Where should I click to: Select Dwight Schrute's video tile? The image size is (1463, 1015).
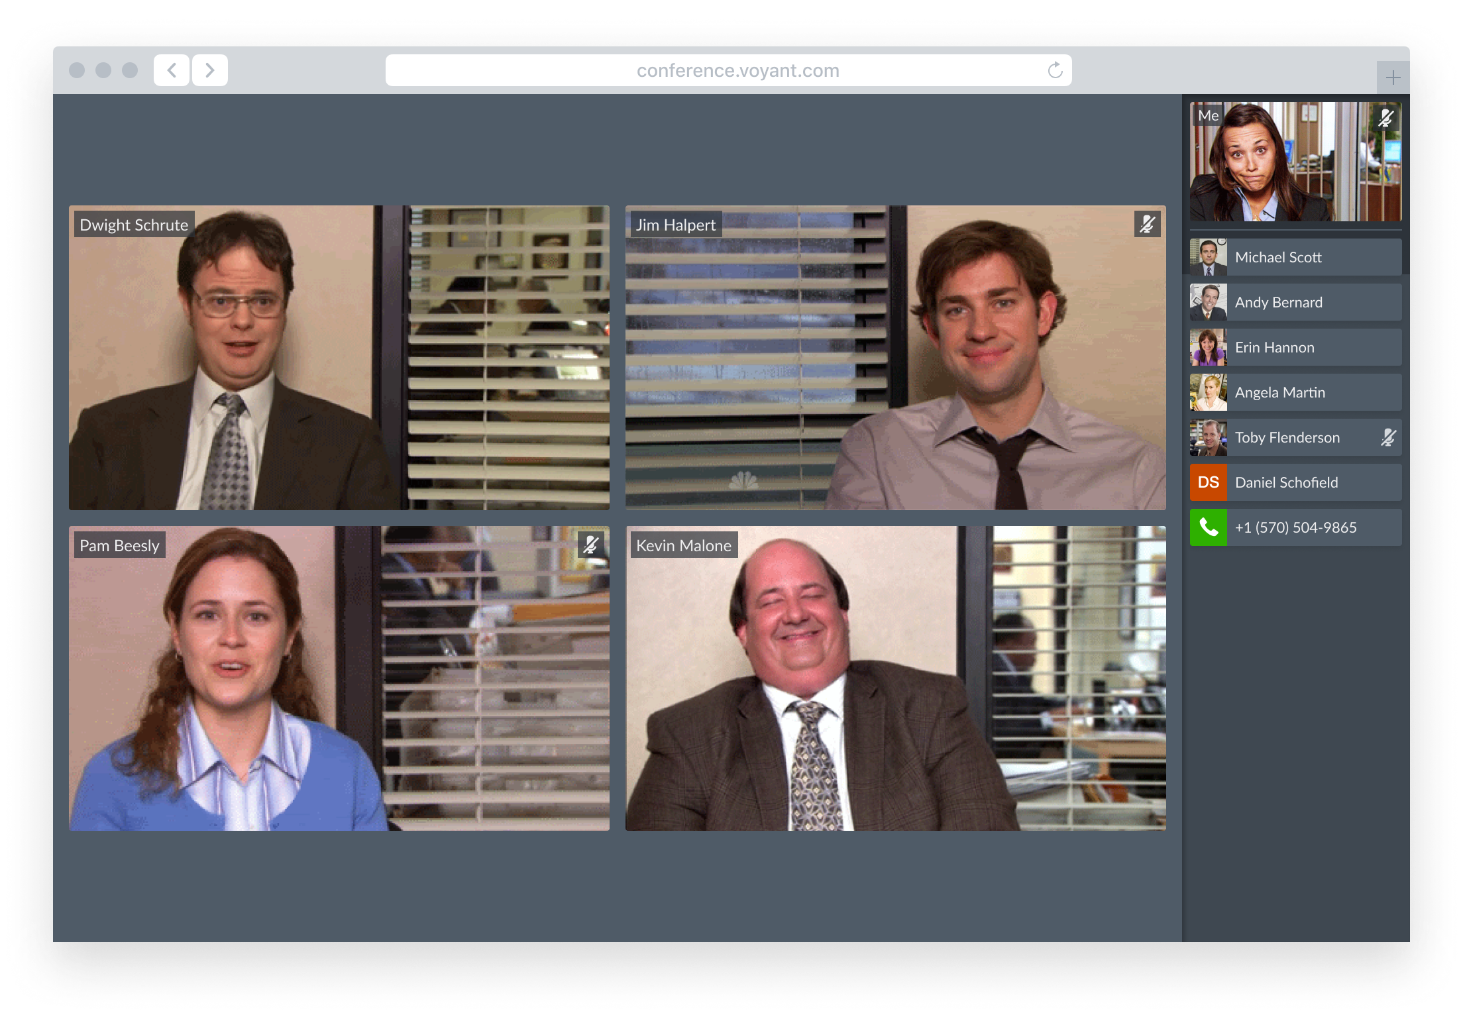(x=339, y=358)
